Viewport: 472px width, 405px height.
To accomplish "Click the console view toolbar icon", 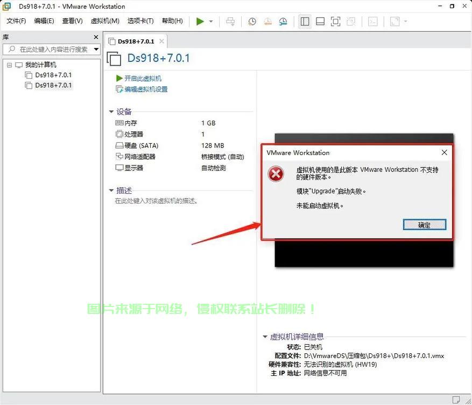I will [372, 22].
